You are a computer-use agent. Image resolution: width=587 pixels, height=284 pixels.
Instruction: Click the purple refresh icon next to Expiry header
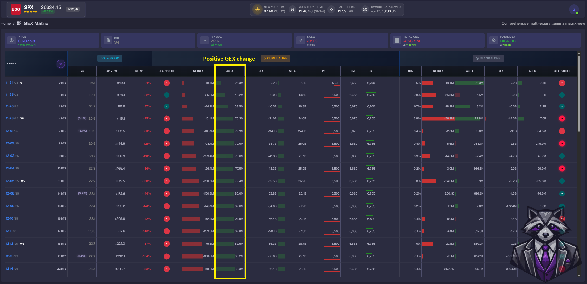pos(61,64)
